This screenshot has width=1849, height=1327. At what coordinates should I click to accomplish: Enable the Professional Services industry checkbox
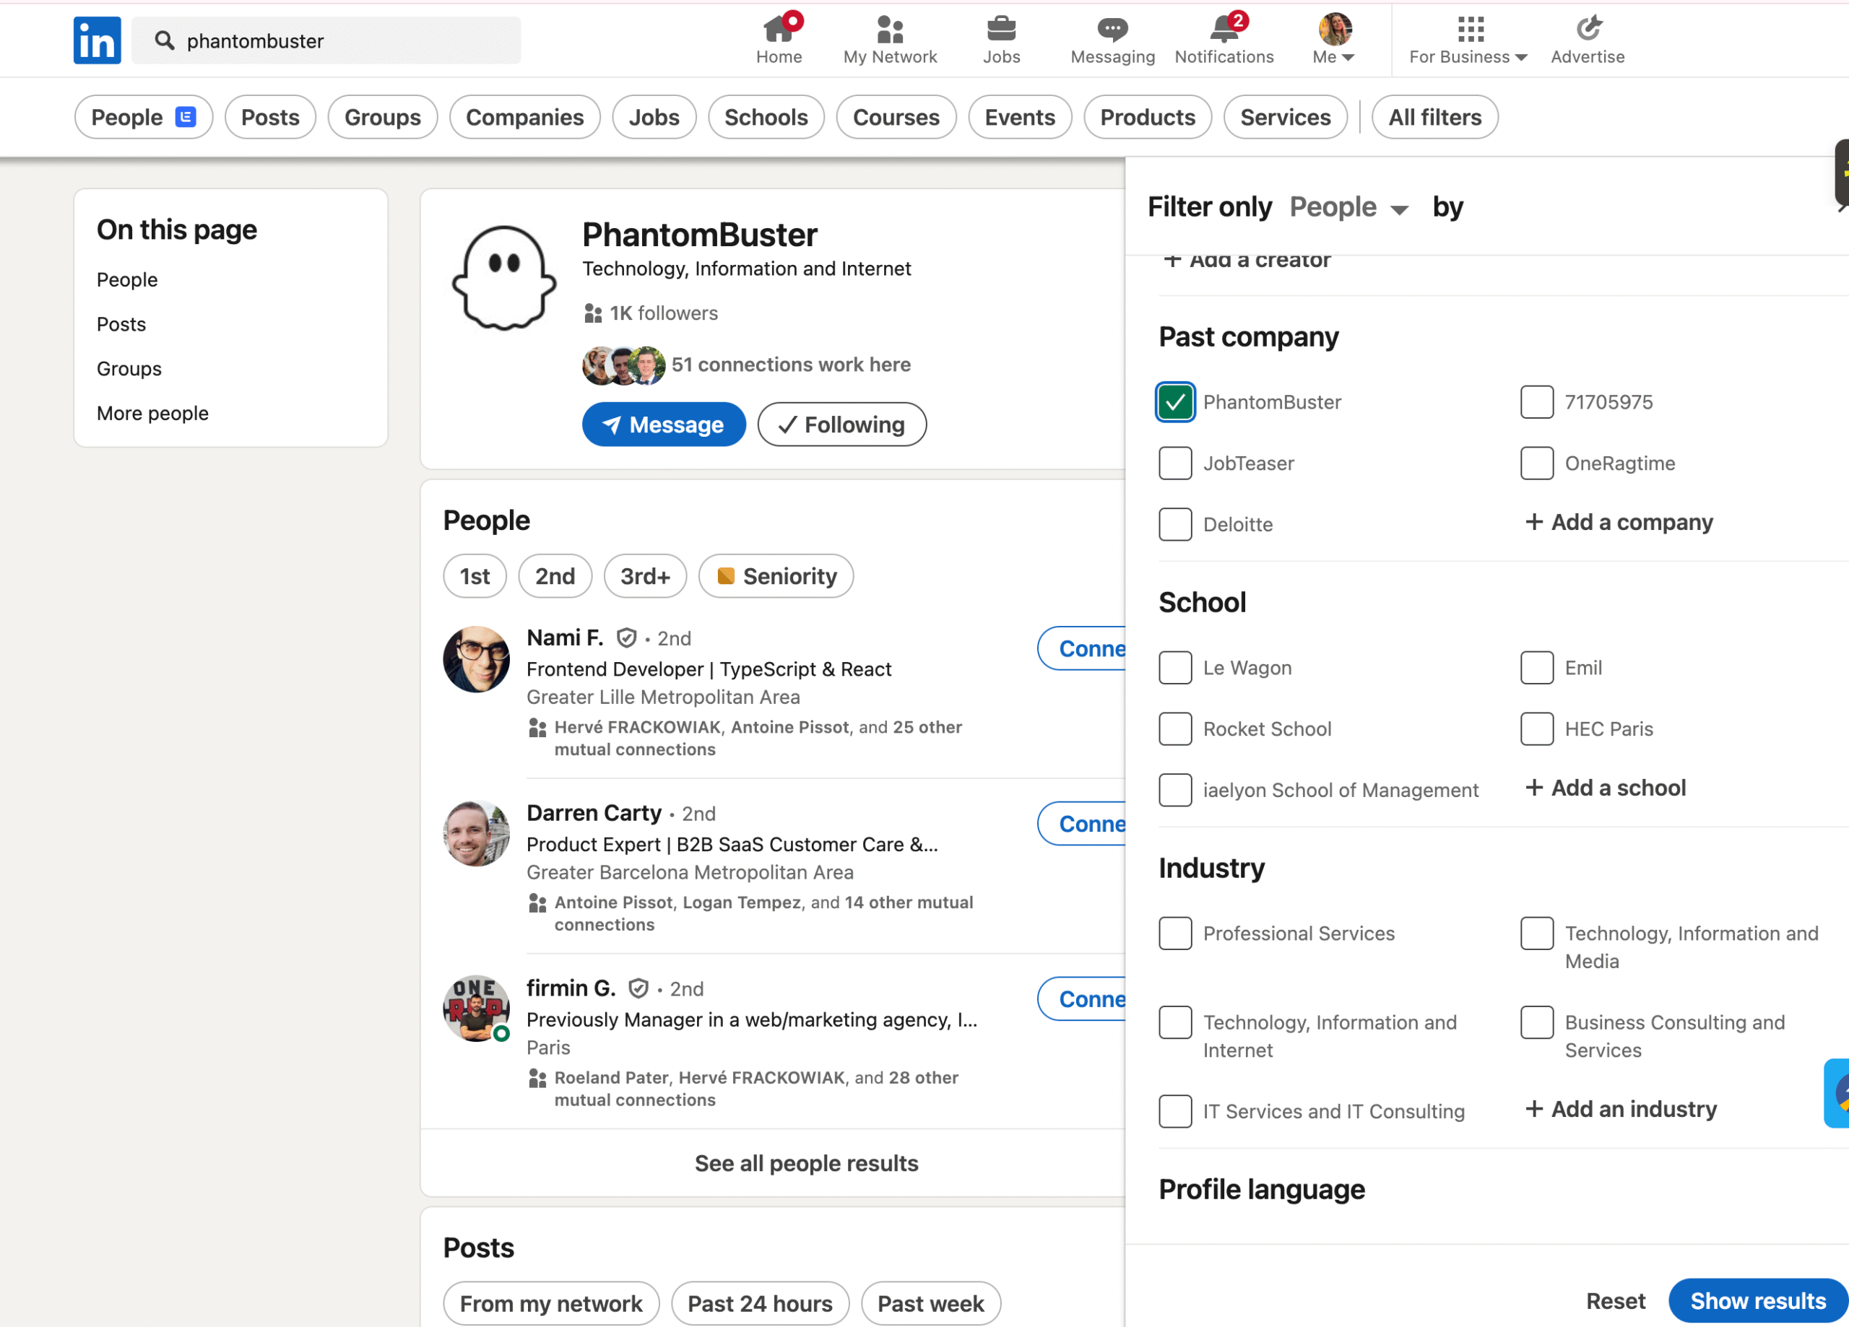[x=1175, y=934]
